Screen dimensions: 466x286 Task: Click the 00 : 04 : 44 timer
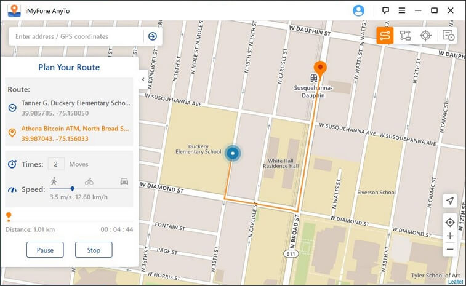117,229
